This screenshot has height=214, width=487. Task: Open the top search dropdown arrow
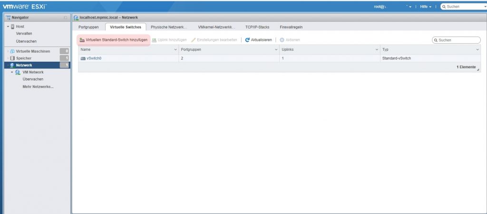[485, 7]
